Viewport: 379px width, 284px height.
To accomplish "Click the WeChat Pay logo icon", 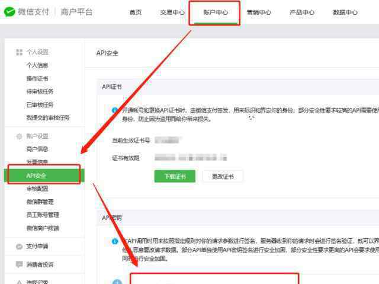I will (x=9, y=12).
